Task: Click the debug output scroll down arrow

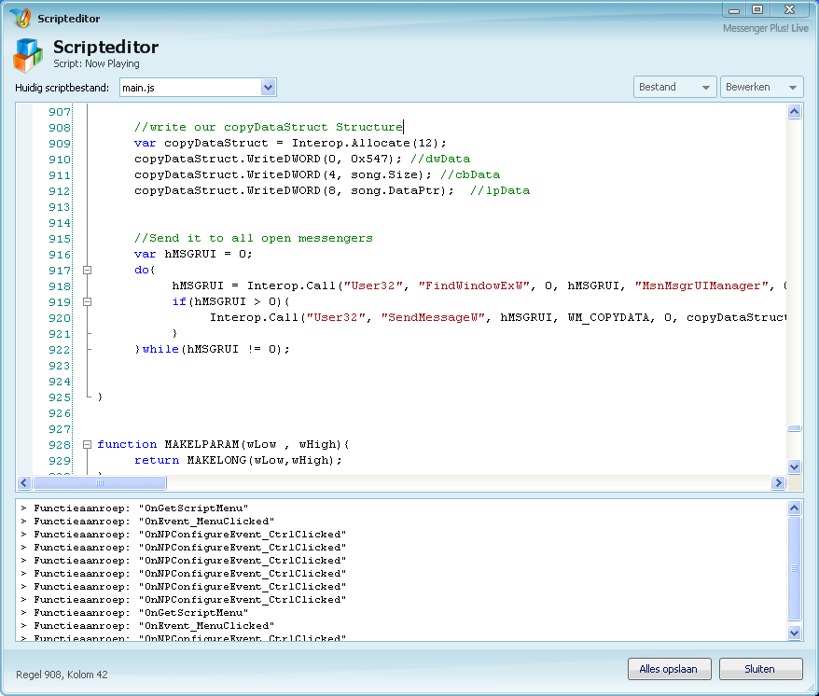Action: coord(794,633)
